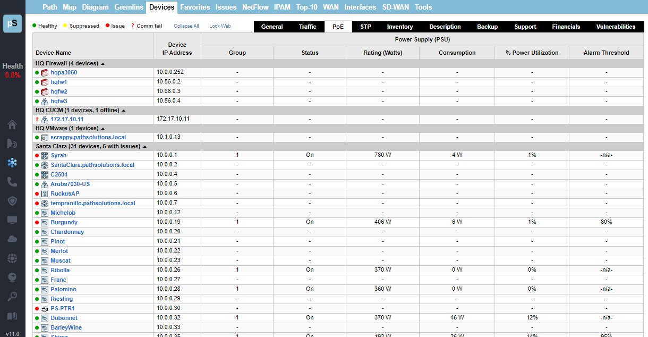Collapse the Santa Clara device group
Image resolution: width=648 pixels, height=337 pixels.
tap(144, 147)
